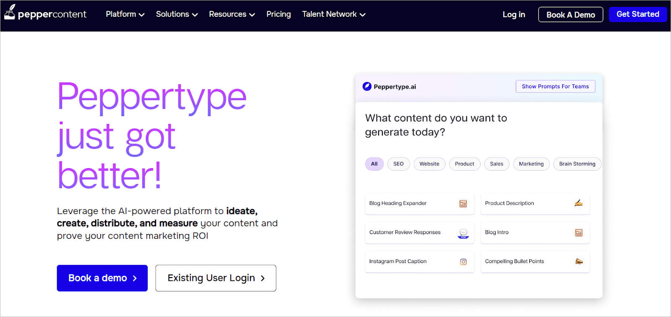Click the Blog Intro document icon
This screenshot has width=671, height=317.
pos(579,233)
